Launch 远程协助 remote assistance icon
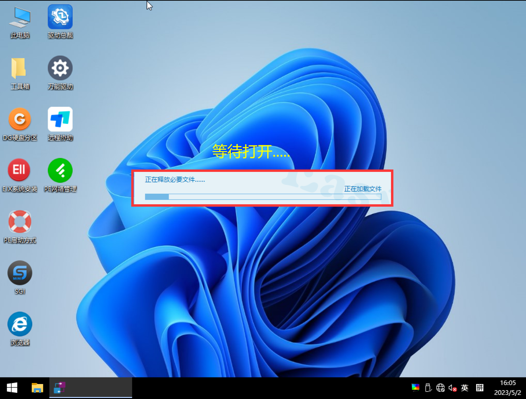Image resolution: width=526 pixels, height=399 pixels. coord(60,124)
